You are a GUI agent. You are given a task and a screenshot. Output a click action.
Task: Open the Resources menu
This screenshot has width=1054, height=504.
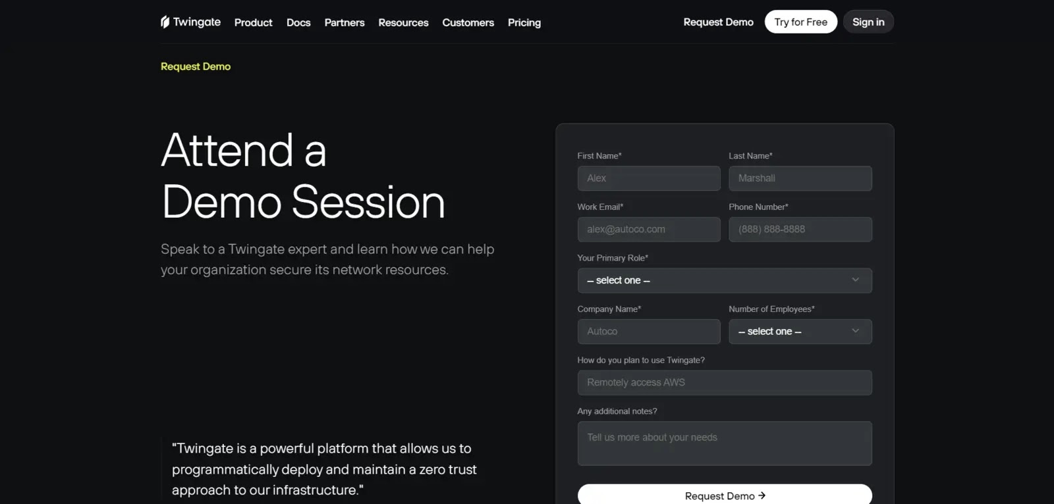click(x=403, y=22)
